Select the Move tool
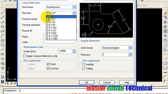This screenshot has width=168, height=94. (x=165, y=36)
